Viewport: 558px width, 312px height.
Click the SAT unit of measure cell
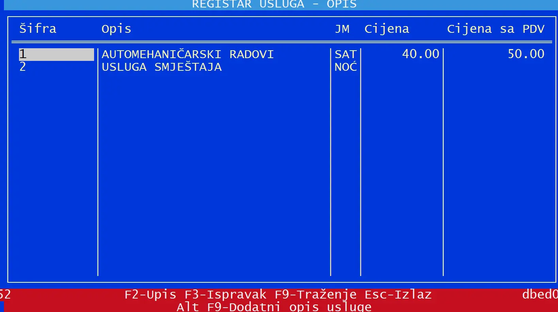click(345, 54)
